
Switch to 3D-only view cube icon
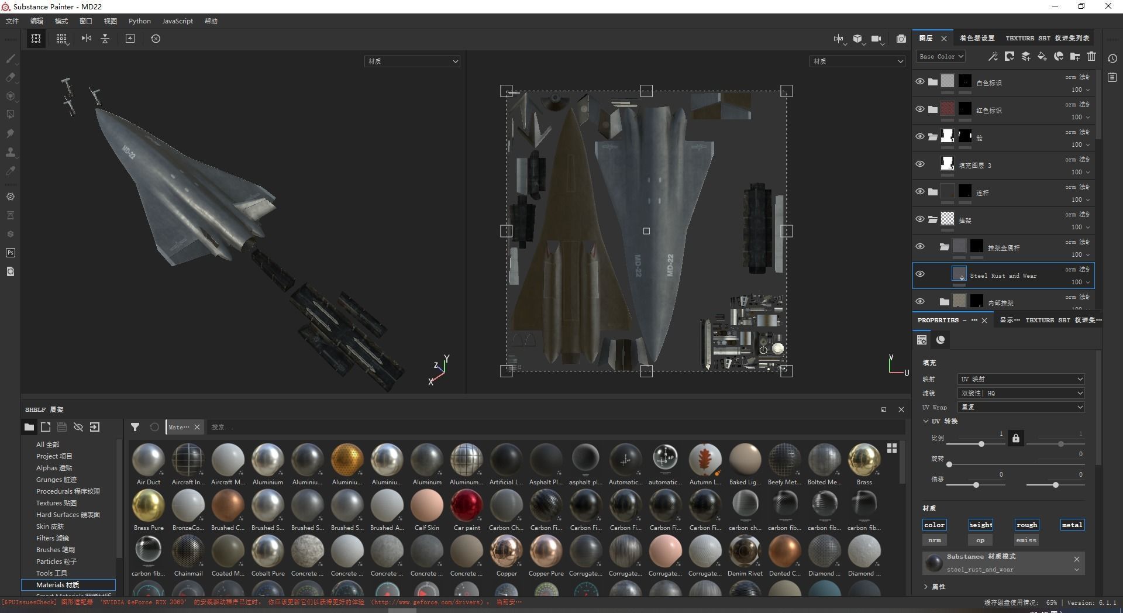(x=857, y=39)
